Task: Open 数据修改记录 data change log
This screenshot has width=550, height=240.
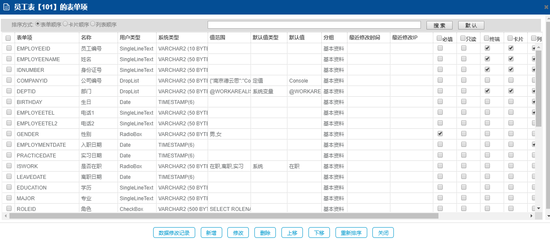Action: (x=174, y=233)
